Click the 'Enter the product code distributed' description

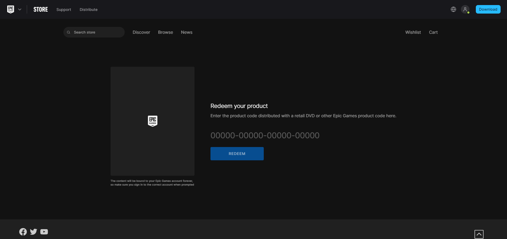point(303,116)
